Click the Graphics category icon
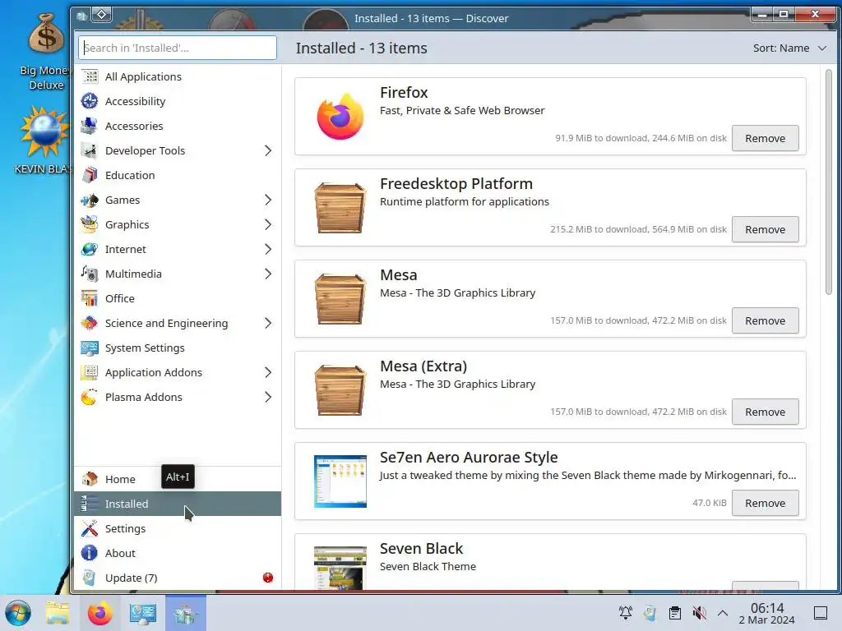 (90, 225)
